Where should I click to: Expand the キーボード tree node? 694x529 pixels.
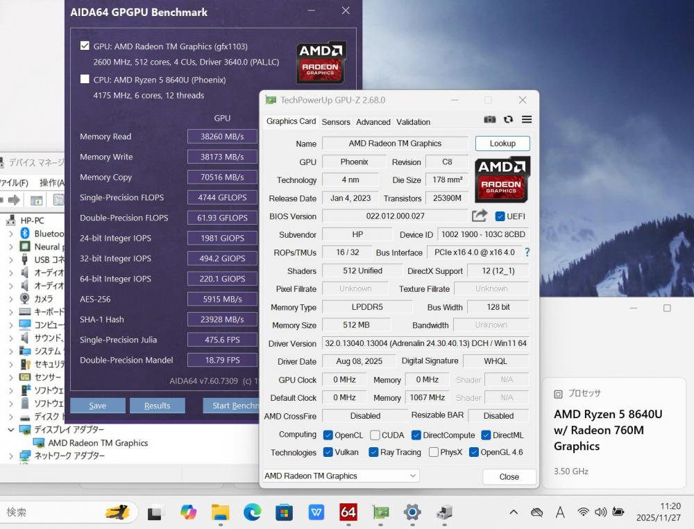(11, 312)
